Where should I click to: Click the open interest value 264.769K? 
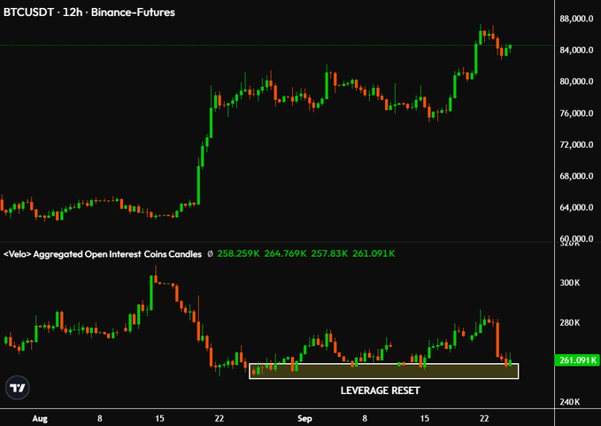pos(285,254)
